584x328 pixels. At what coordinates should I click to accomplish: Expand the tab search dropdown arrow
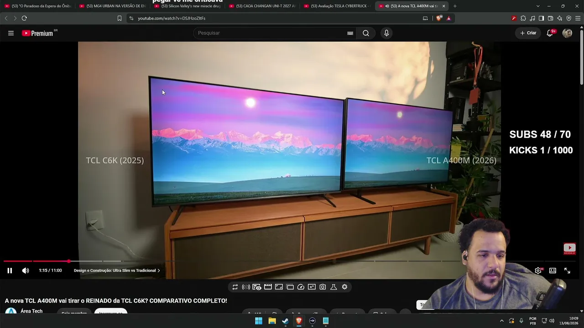point(538,6)
